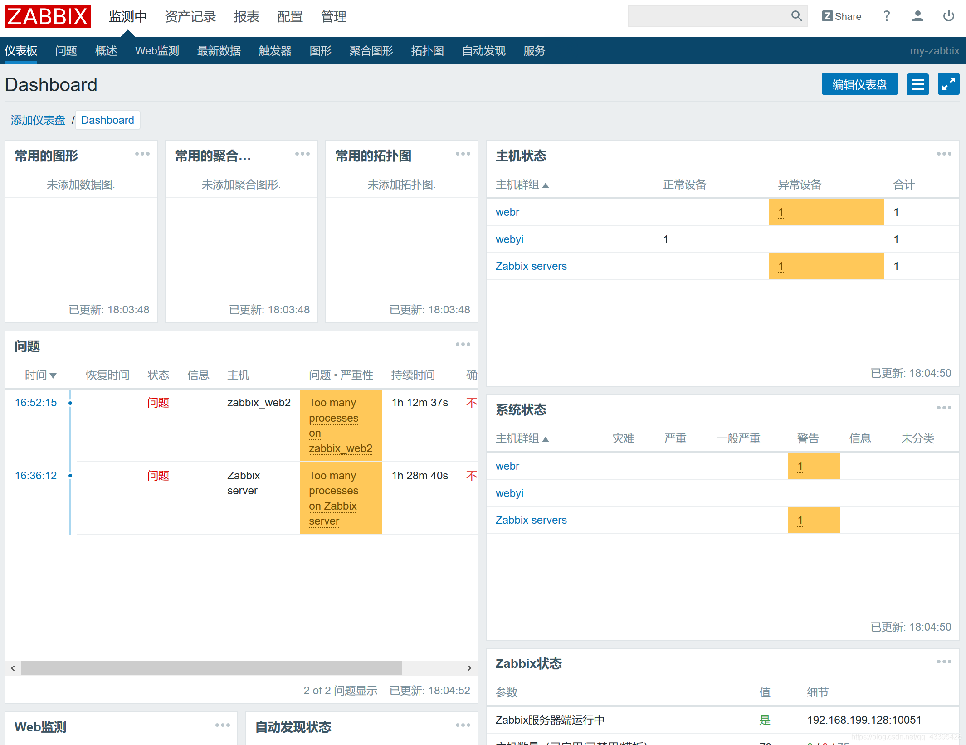
Task: Open options menu of Web监测 widget
Action: [x=223, y=726]
